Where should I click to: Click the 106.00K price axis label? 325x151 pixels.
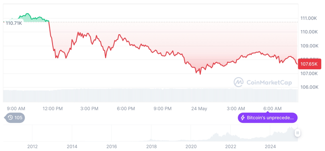[308, 87]
